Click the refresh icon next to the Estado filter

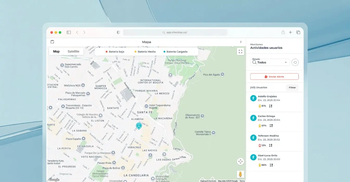(x=295, y=62)
